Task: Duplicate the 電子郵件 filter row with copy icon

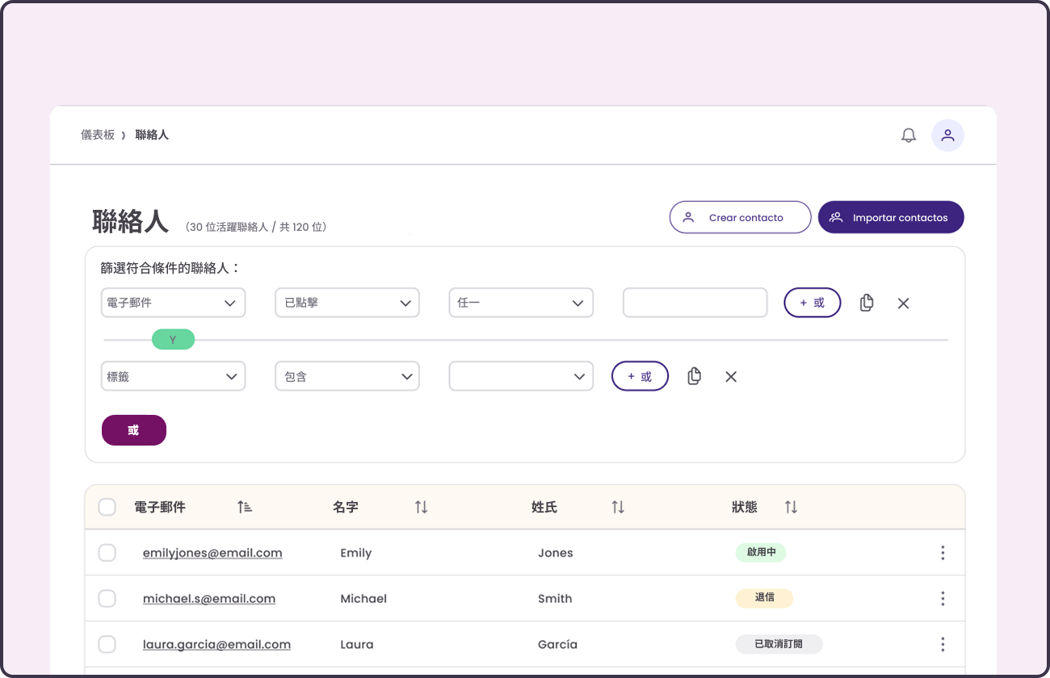Action: [867, 303]
